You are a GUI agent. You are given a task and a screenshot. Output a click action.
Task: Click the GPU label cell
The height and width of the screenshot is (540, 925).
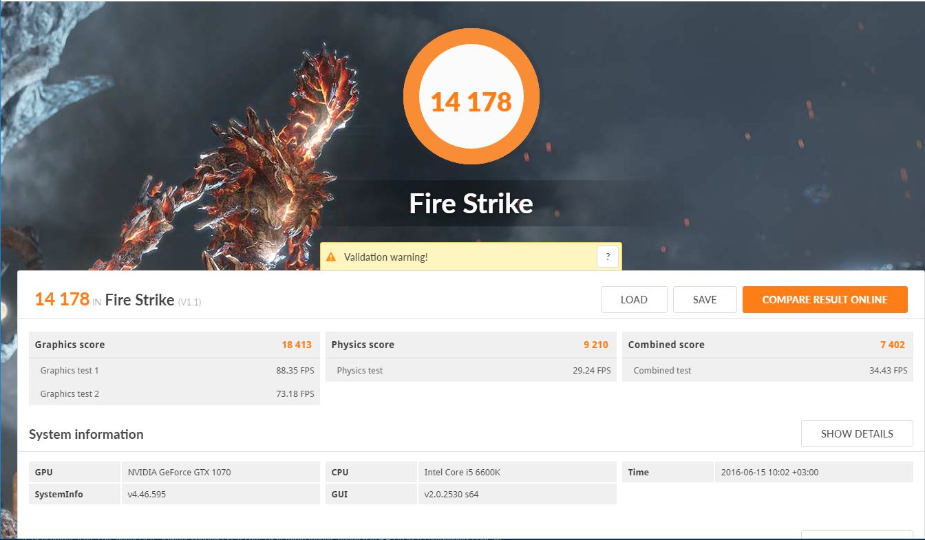tap(74, 472)
